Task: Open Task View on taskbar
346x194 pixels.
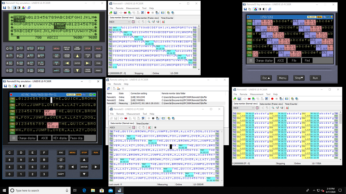Action: (75, 191)
